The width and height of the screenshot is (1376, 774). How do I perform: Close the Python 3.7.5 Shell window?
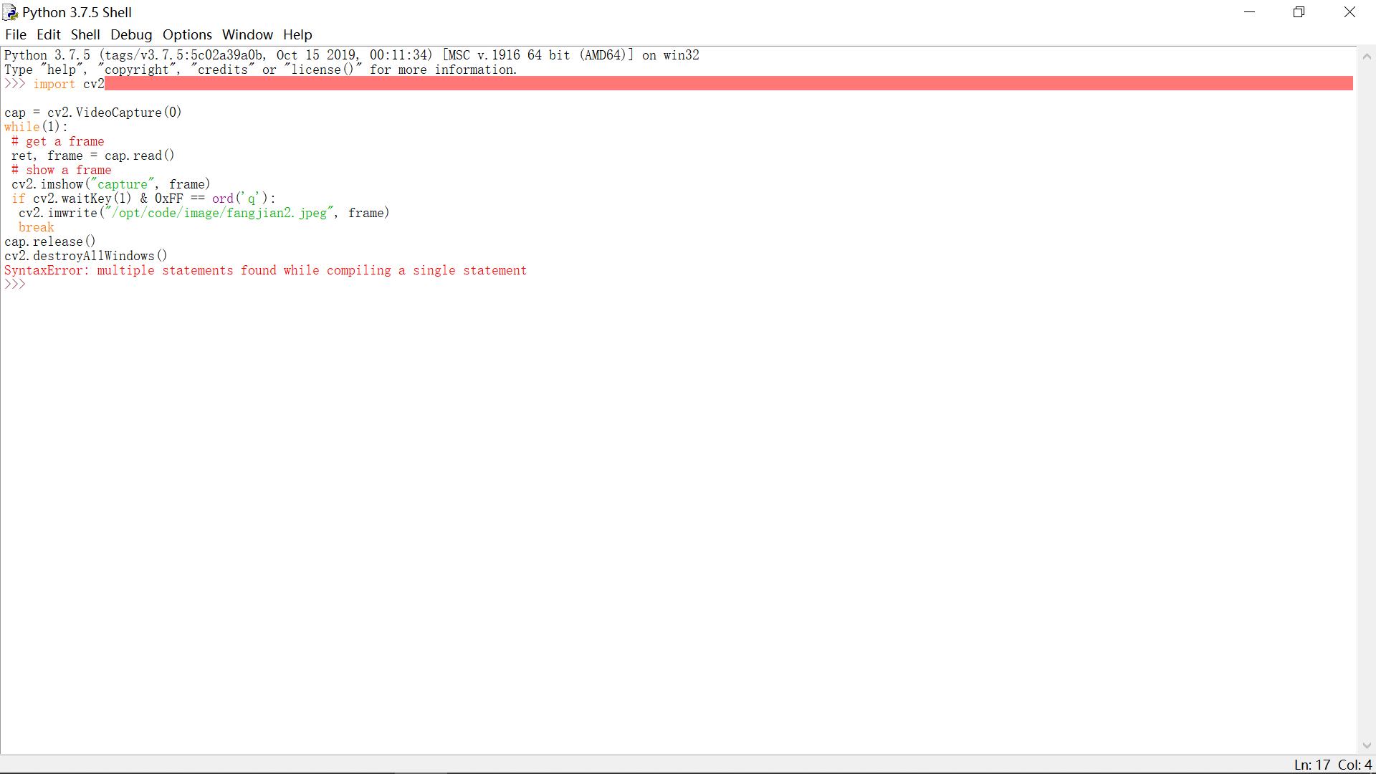point(1349,12)
